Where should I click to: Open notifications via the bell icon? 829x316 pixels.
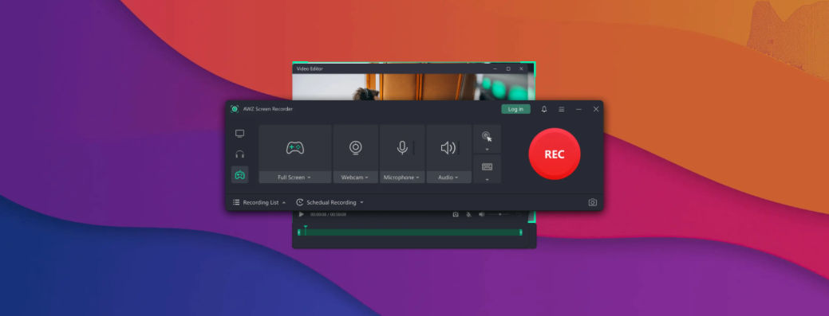tap(544, 109)
